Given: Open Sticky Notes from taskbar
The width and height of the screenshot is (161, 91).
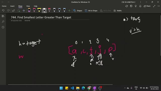Looking at the screenshot, I should [67, 88].
